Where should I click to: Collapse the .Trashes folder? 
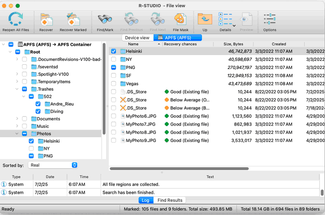point(17,89)
